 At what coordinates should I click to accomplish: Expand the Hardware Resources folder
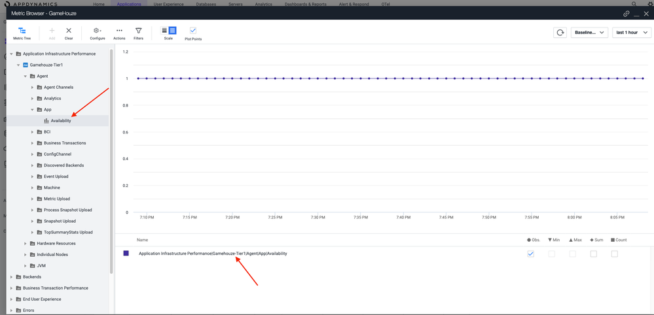click(x=56, y=243)
